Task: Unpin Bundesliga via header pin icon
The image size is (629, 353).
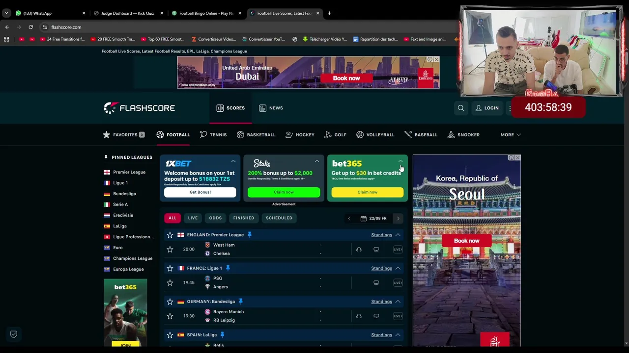Action: (x=241, y=302)
